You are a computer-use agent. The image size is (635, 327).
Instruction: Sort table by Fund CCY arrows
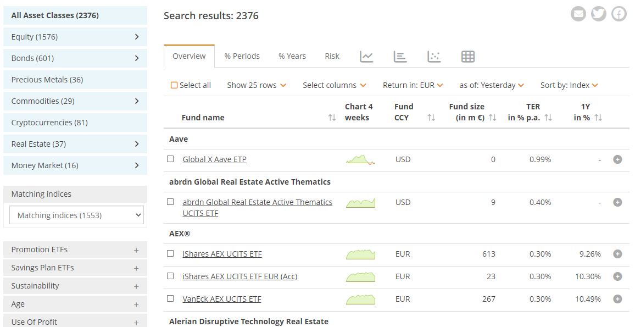coord(431,118)
